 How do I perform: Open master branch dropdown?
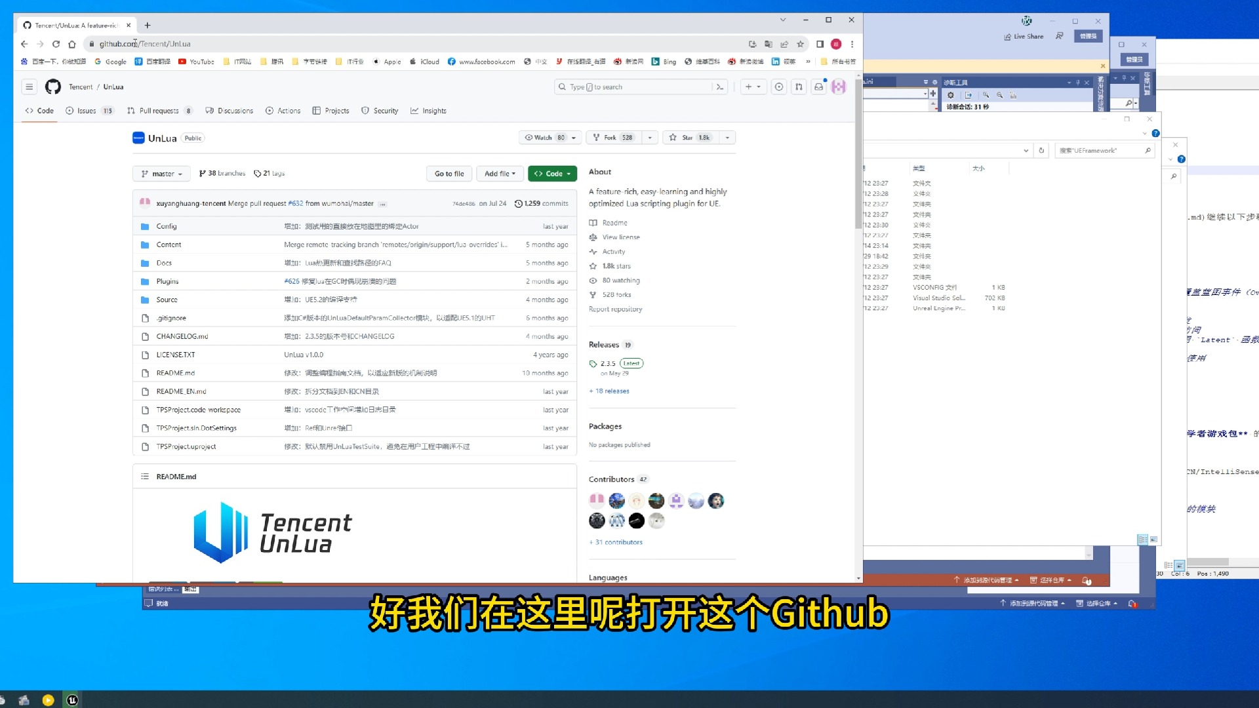[x=161, y=174]
